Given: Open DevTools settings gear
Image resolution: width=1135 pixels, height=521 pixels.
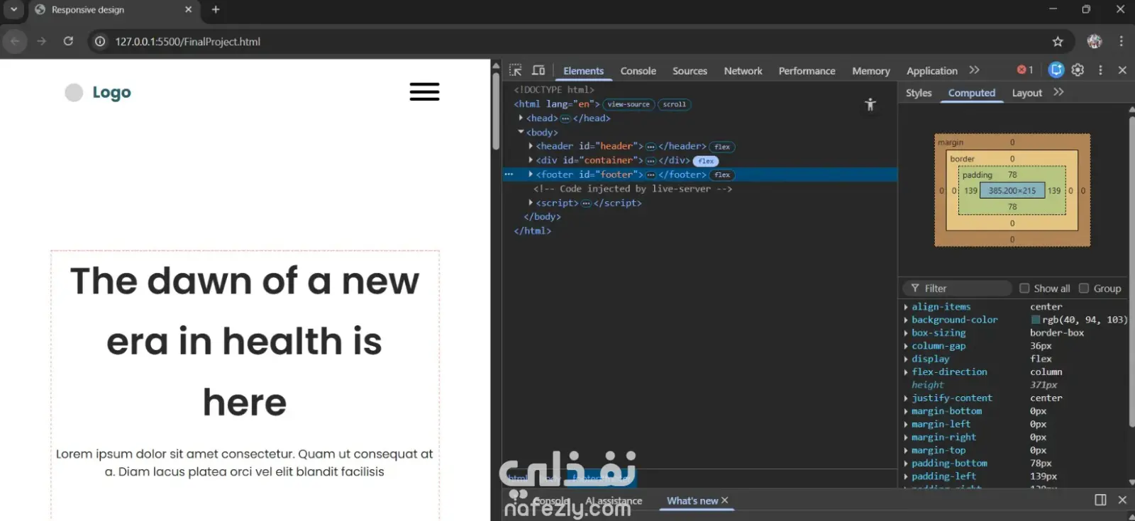Looking at the screenshot, I should tap(1078, 69).
